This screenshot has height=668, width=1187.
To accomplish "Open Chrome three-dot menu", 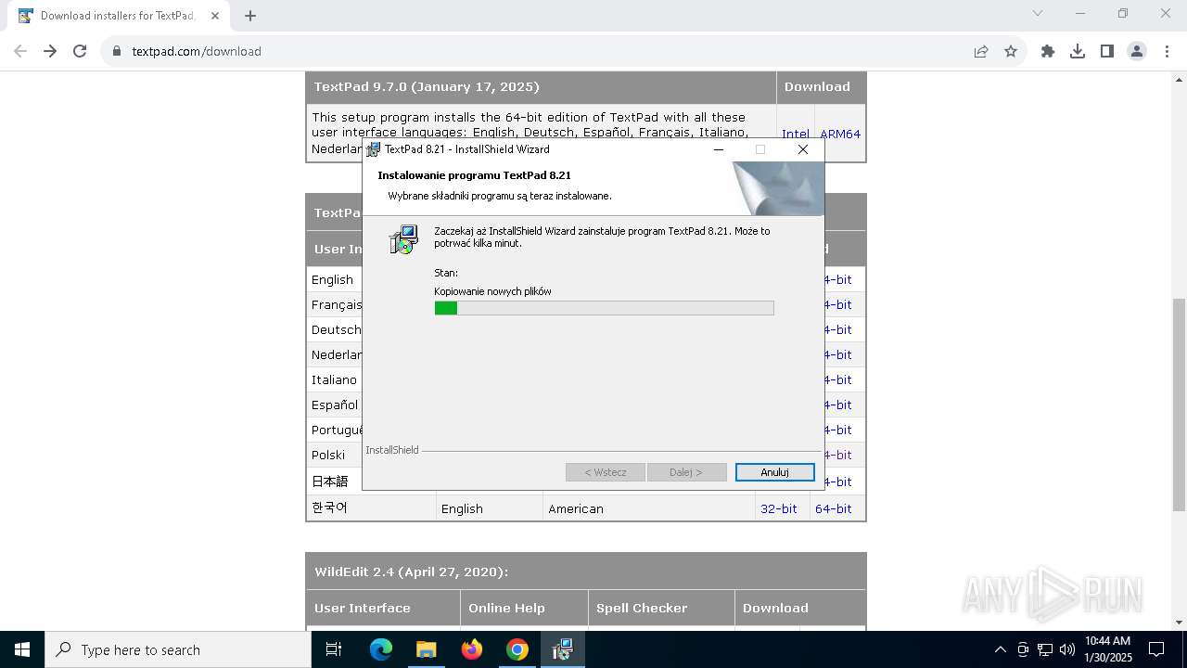I will (x=1167, y=51).
